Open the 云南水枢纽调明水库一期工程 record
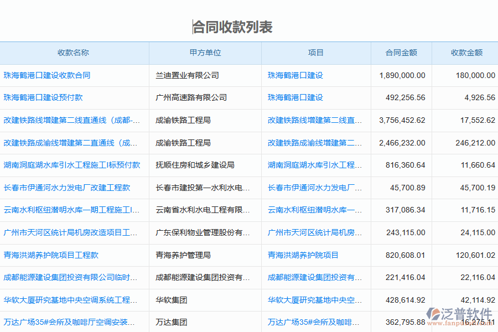The height and width of the screenshot is (332, 498). pyautogui.click(x=69, y=210)
